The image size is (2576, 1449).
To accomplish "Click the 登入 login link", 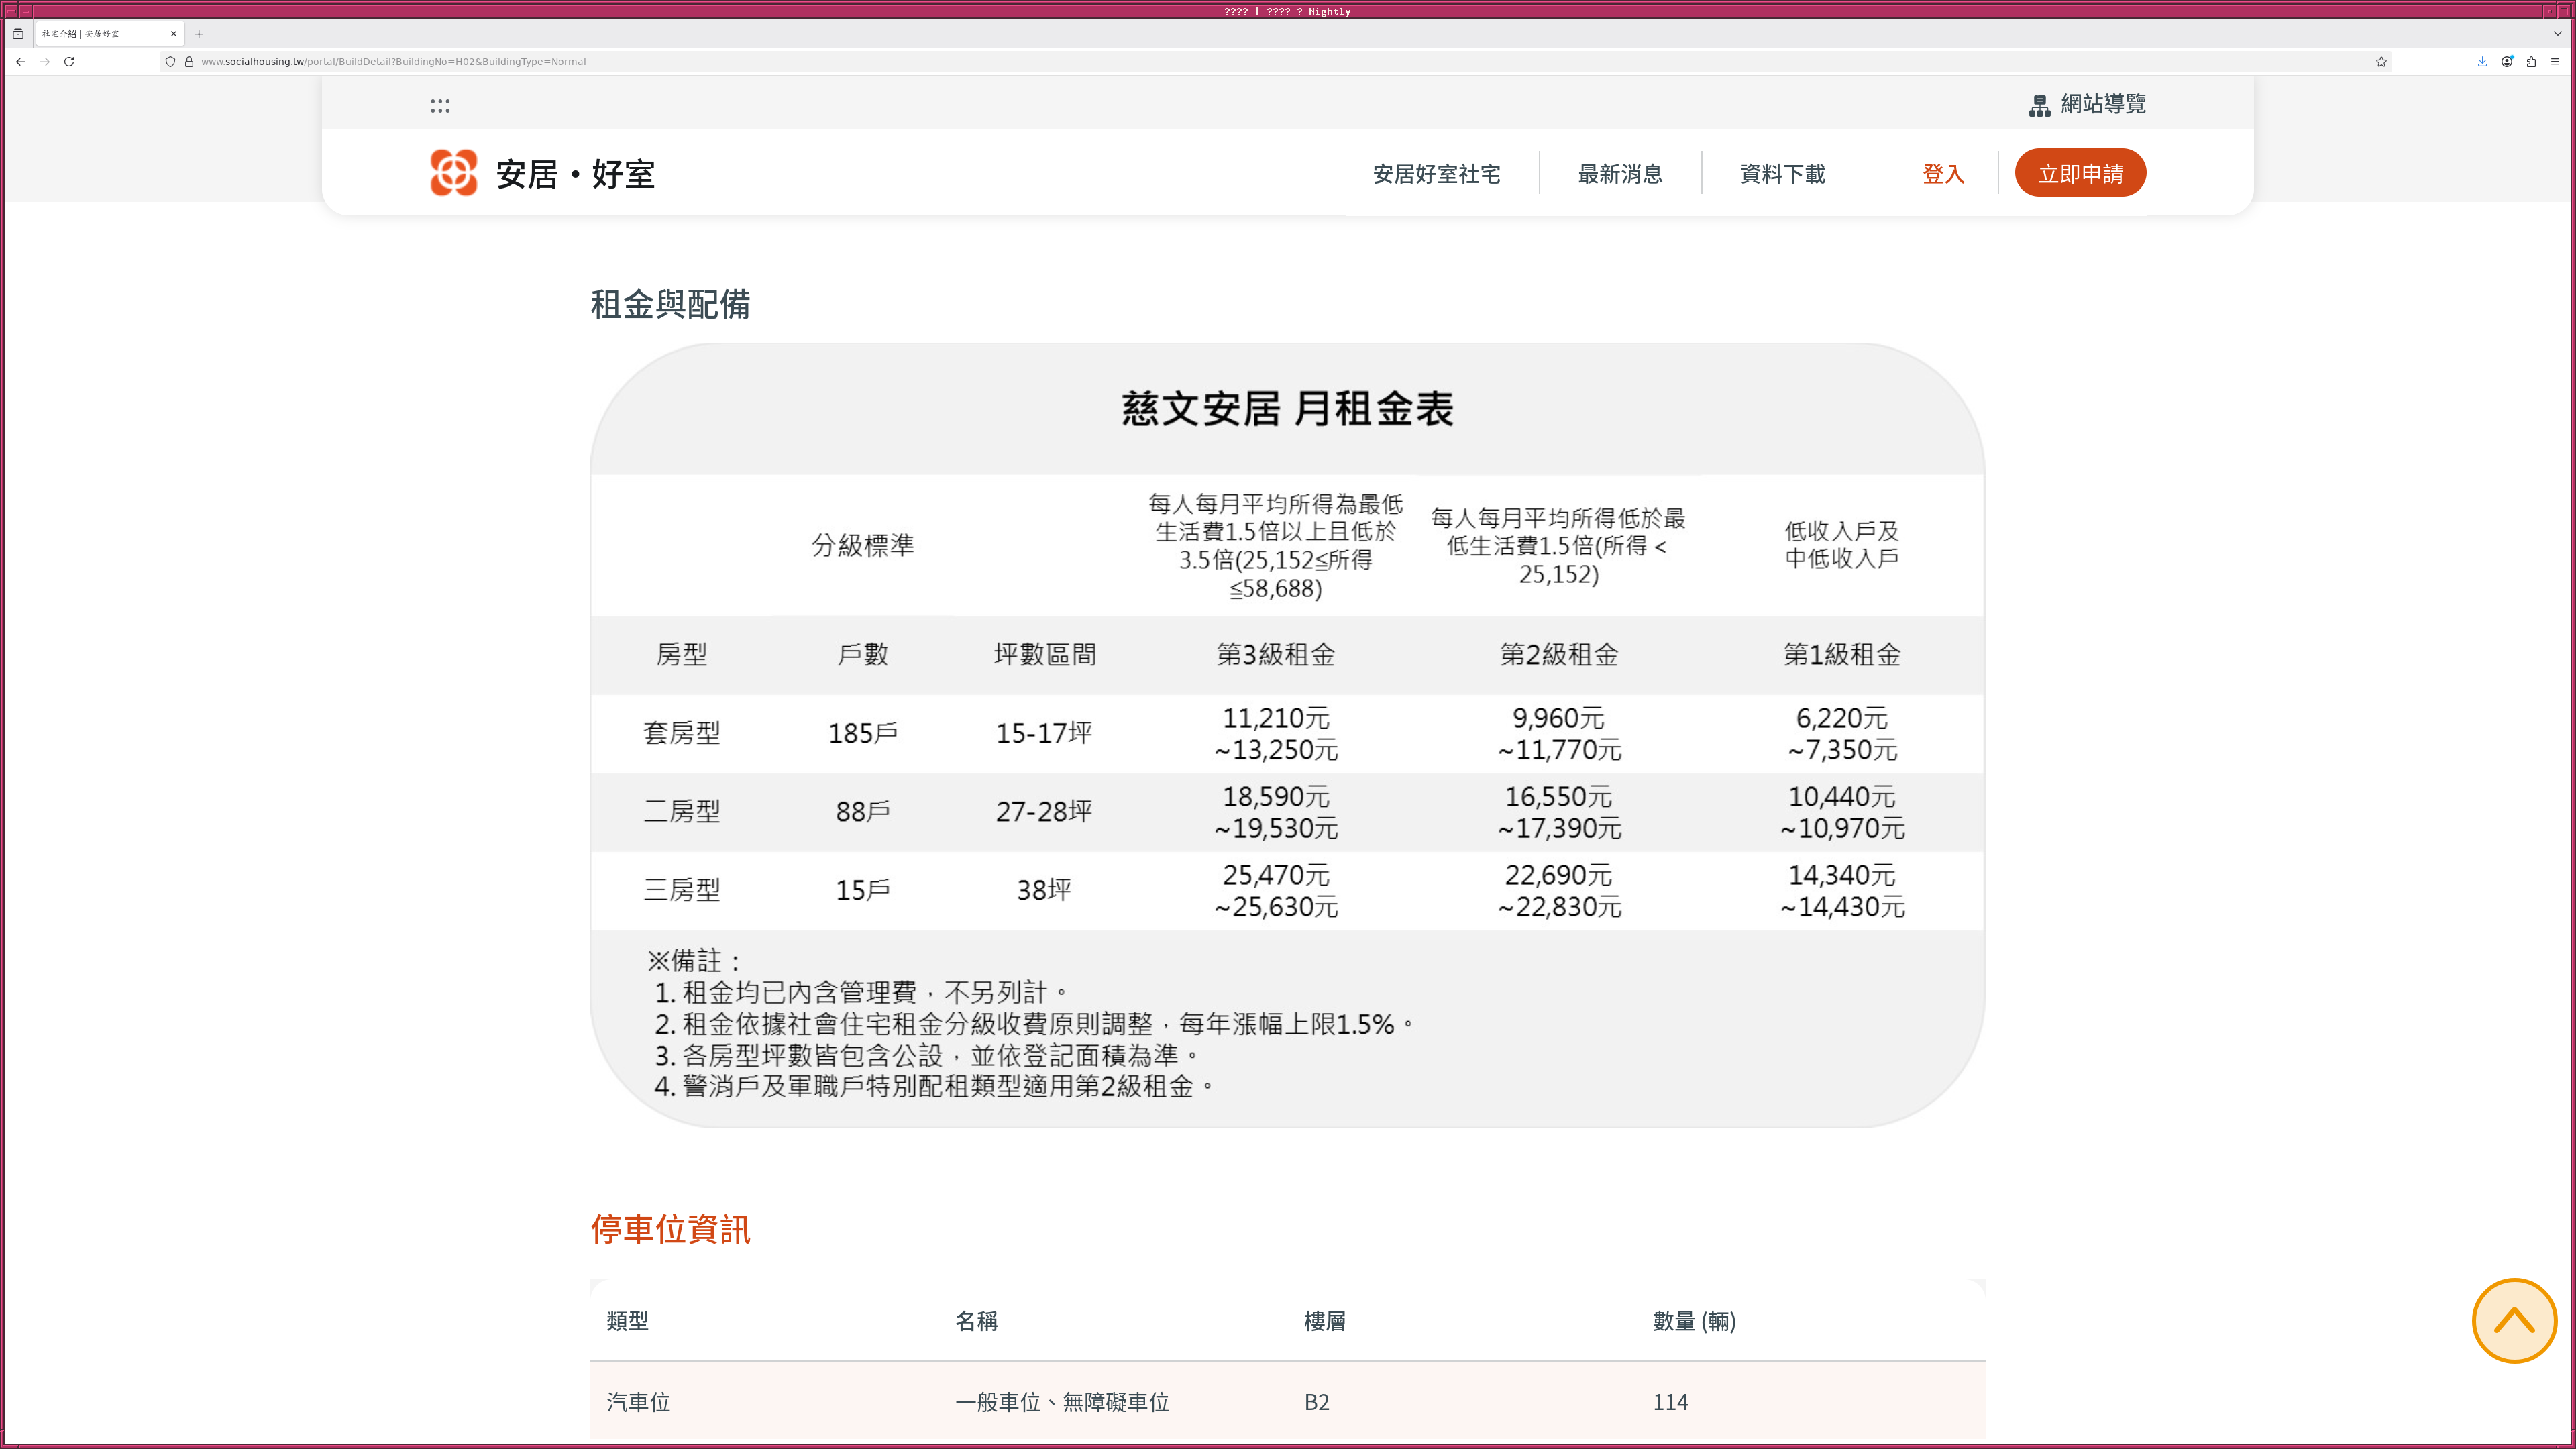I will (x=1943, y=174).
